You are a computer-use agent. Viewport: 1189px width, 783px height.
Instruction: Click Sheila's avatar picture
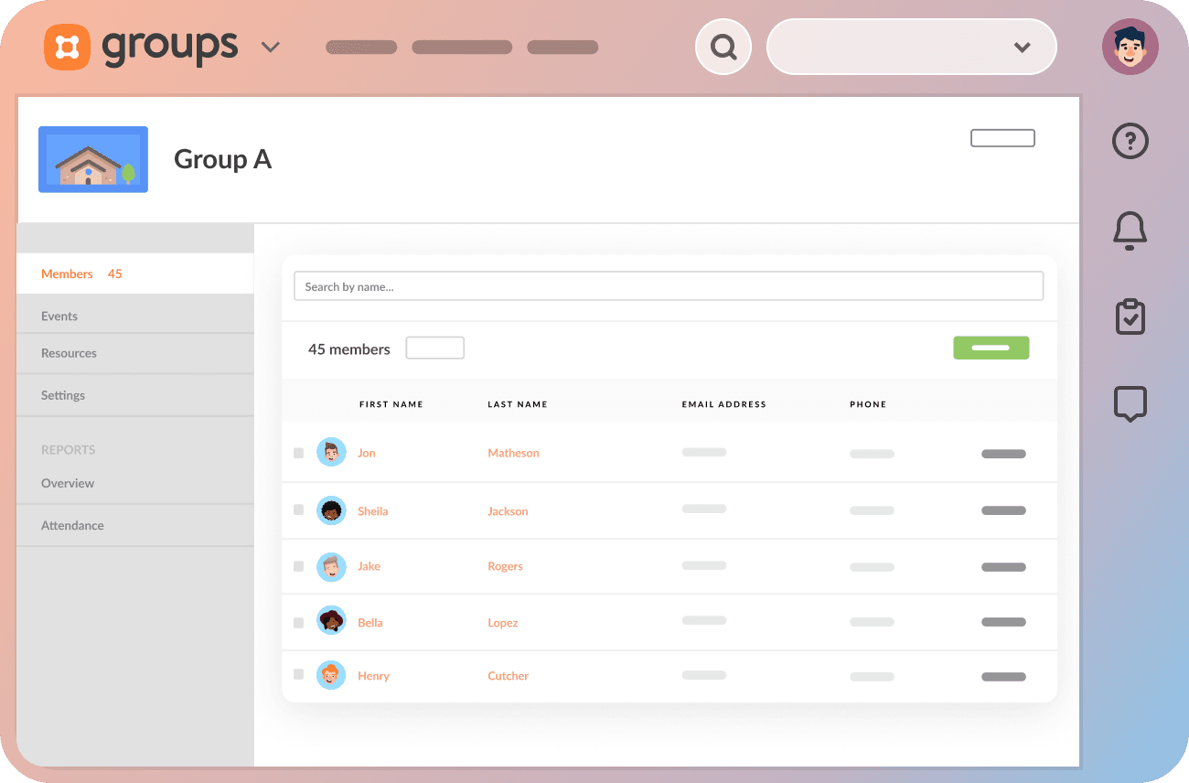tap(331, 509)
